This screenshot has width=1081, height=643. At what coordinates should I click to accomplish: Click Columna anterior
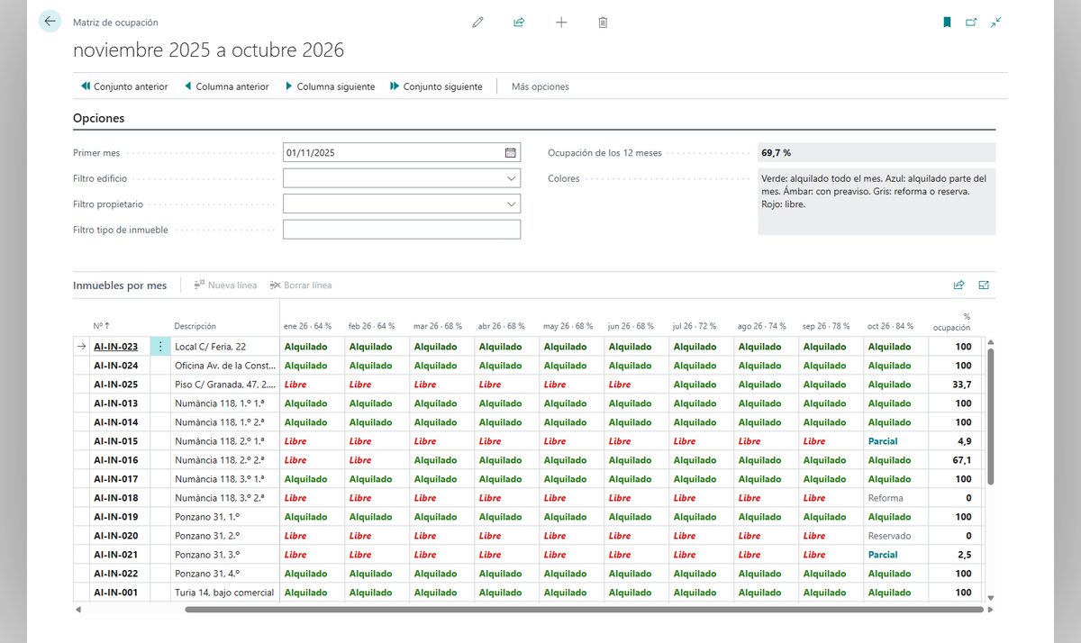click(x=226, y=86)
